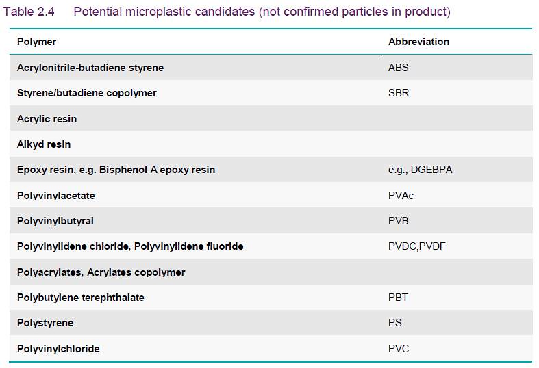539x368 pixels.
Task: Select the Epoxy resin, Bisphenol A text
Action: [116, 170]
